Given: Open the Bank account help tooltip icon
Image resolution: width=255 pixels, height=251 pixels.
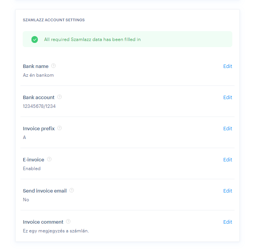Looking at the screenshot, I should [59, 97].
